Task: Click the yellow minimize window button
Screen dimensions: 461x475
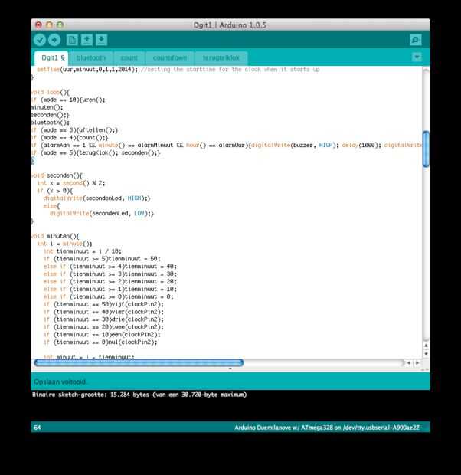Action: coord(49,25)
